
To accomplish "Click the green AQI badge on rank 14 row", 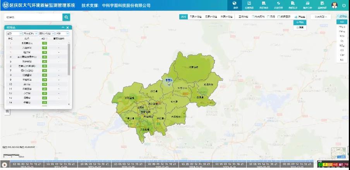I will [x=45, y=102].
